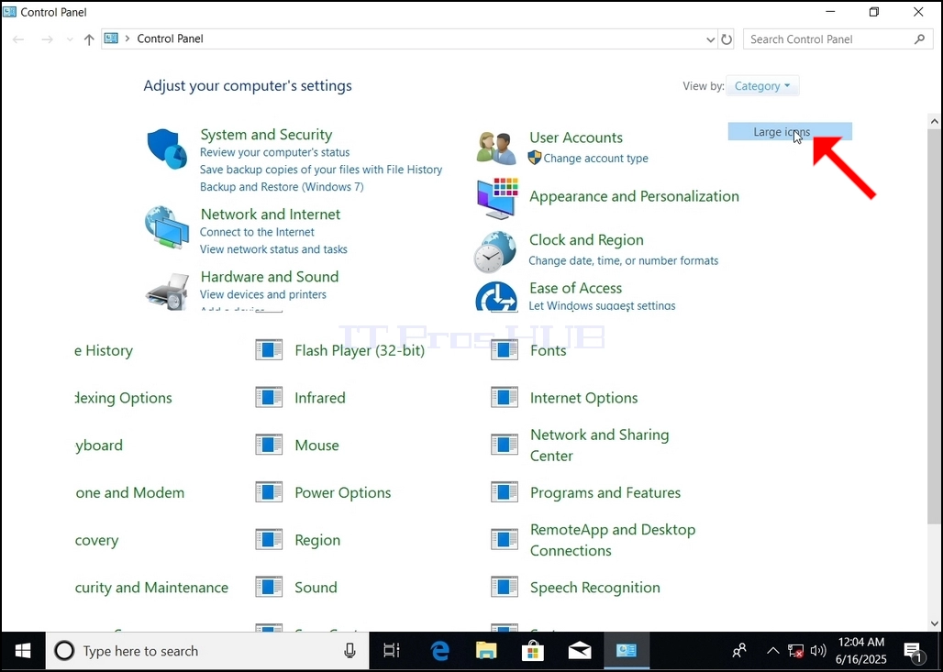Open Hardware and Sound category

click(270, 277)
